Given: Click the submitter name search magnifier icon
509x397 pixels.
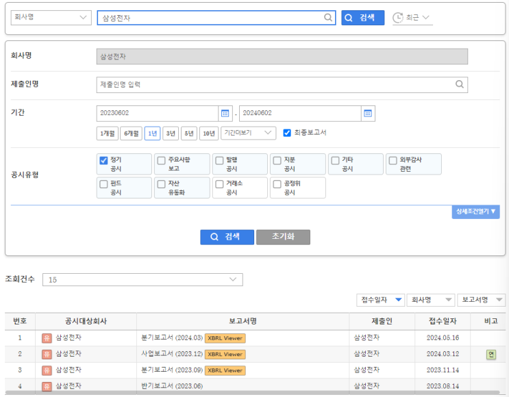Looking at the screenshot, I should pos(460,85).
